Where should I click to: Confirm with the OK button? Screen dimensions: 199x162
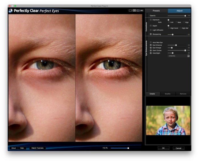pos(163,148)
